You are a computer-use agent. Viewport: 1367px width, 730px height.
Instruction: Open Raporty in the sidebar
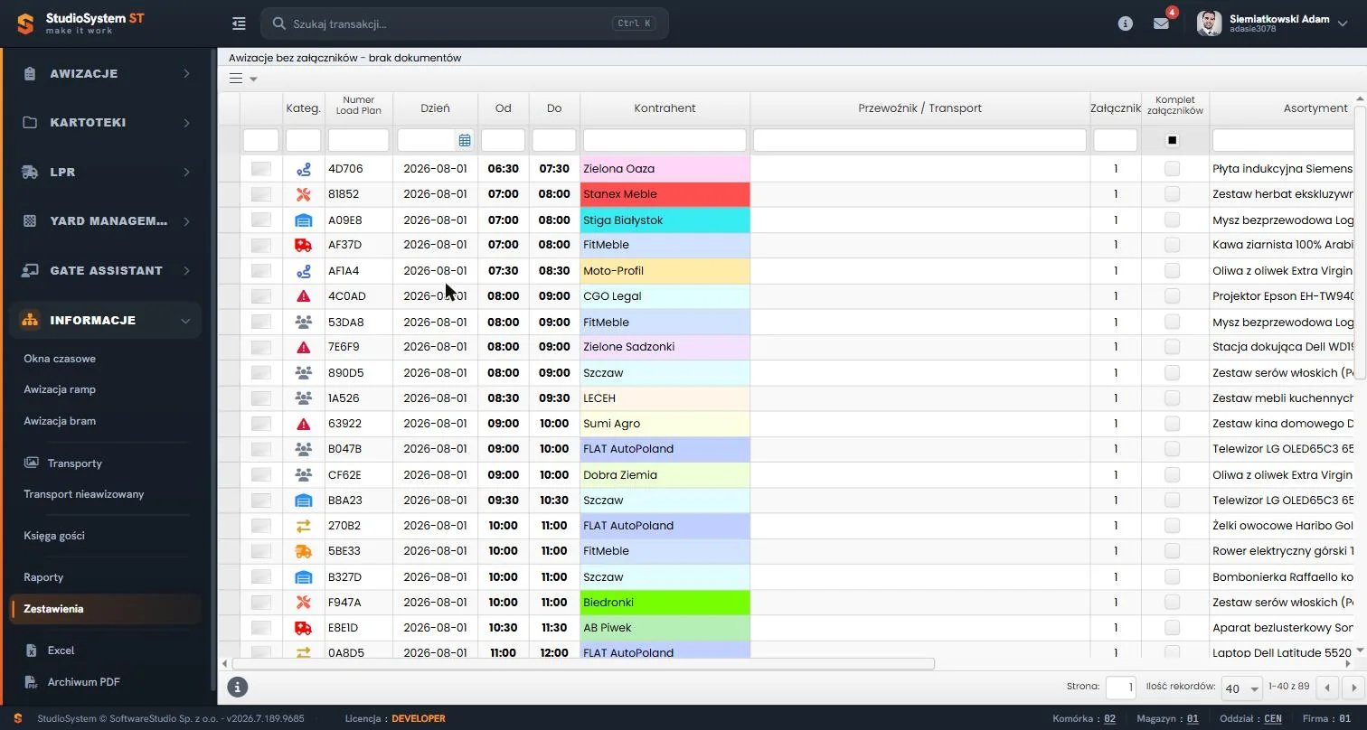43,577
